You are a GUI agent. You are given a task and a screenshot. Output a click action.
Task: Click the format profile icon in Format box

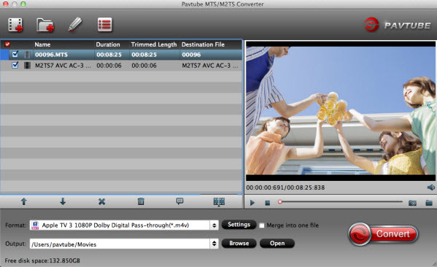[35, 225]
